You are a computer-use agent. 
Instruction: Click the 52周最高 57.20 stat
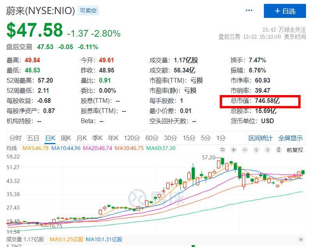(30, 80)
